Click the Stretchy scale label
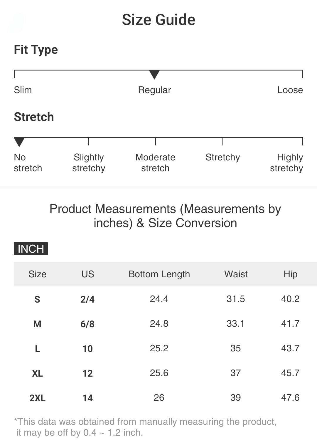Screen dimensions: 317x448 [222, 157]
